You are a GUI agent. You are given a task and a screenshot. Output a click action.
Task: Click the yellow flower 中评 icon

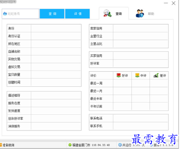[137, 75]
